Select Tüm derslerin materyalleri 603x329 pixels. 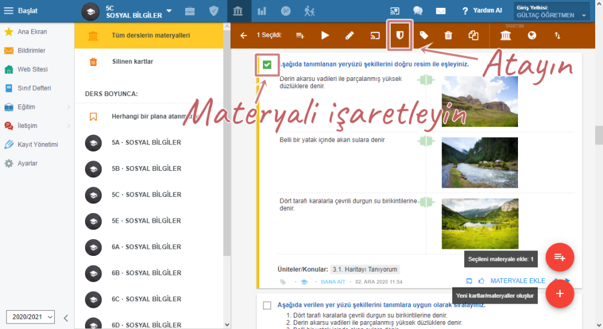click(x=149, y=36)
